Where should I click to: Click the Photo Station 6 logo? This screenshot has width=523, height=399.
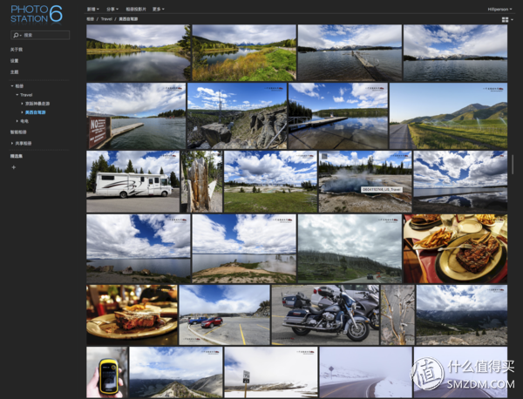point(37,14)
